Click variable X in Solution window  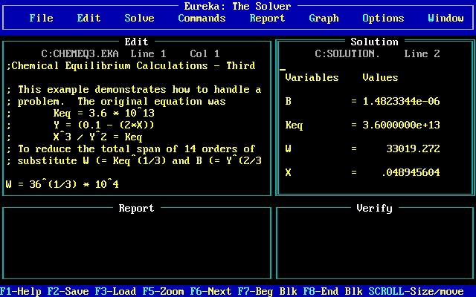pos(289,172)
